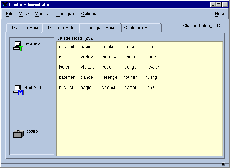Click the Cluster Hosts (25) heading
Screen dimensions: 230x168
click(75, 38)
